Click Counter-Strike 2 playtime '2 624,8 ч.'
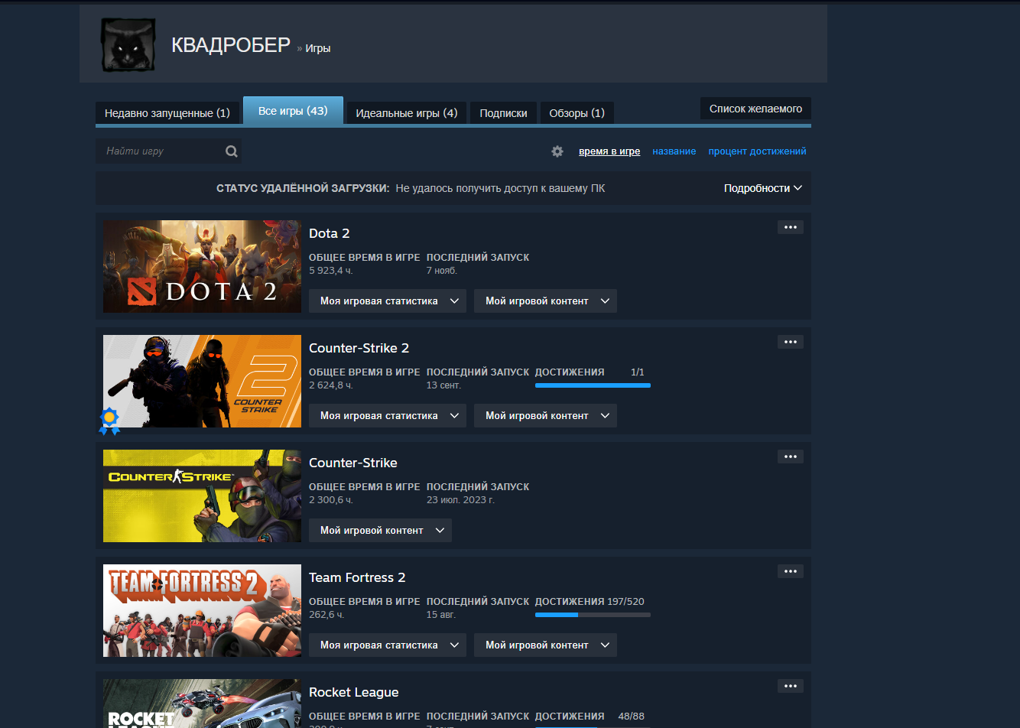 point(330,385)
